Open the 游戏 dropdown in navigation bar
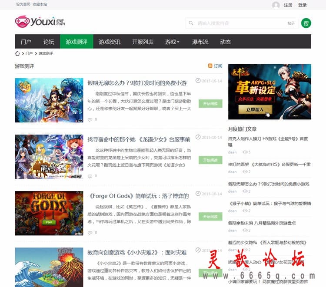Viewport: 326px width, 287px height. pyautogui.click(x=172, y=42)
